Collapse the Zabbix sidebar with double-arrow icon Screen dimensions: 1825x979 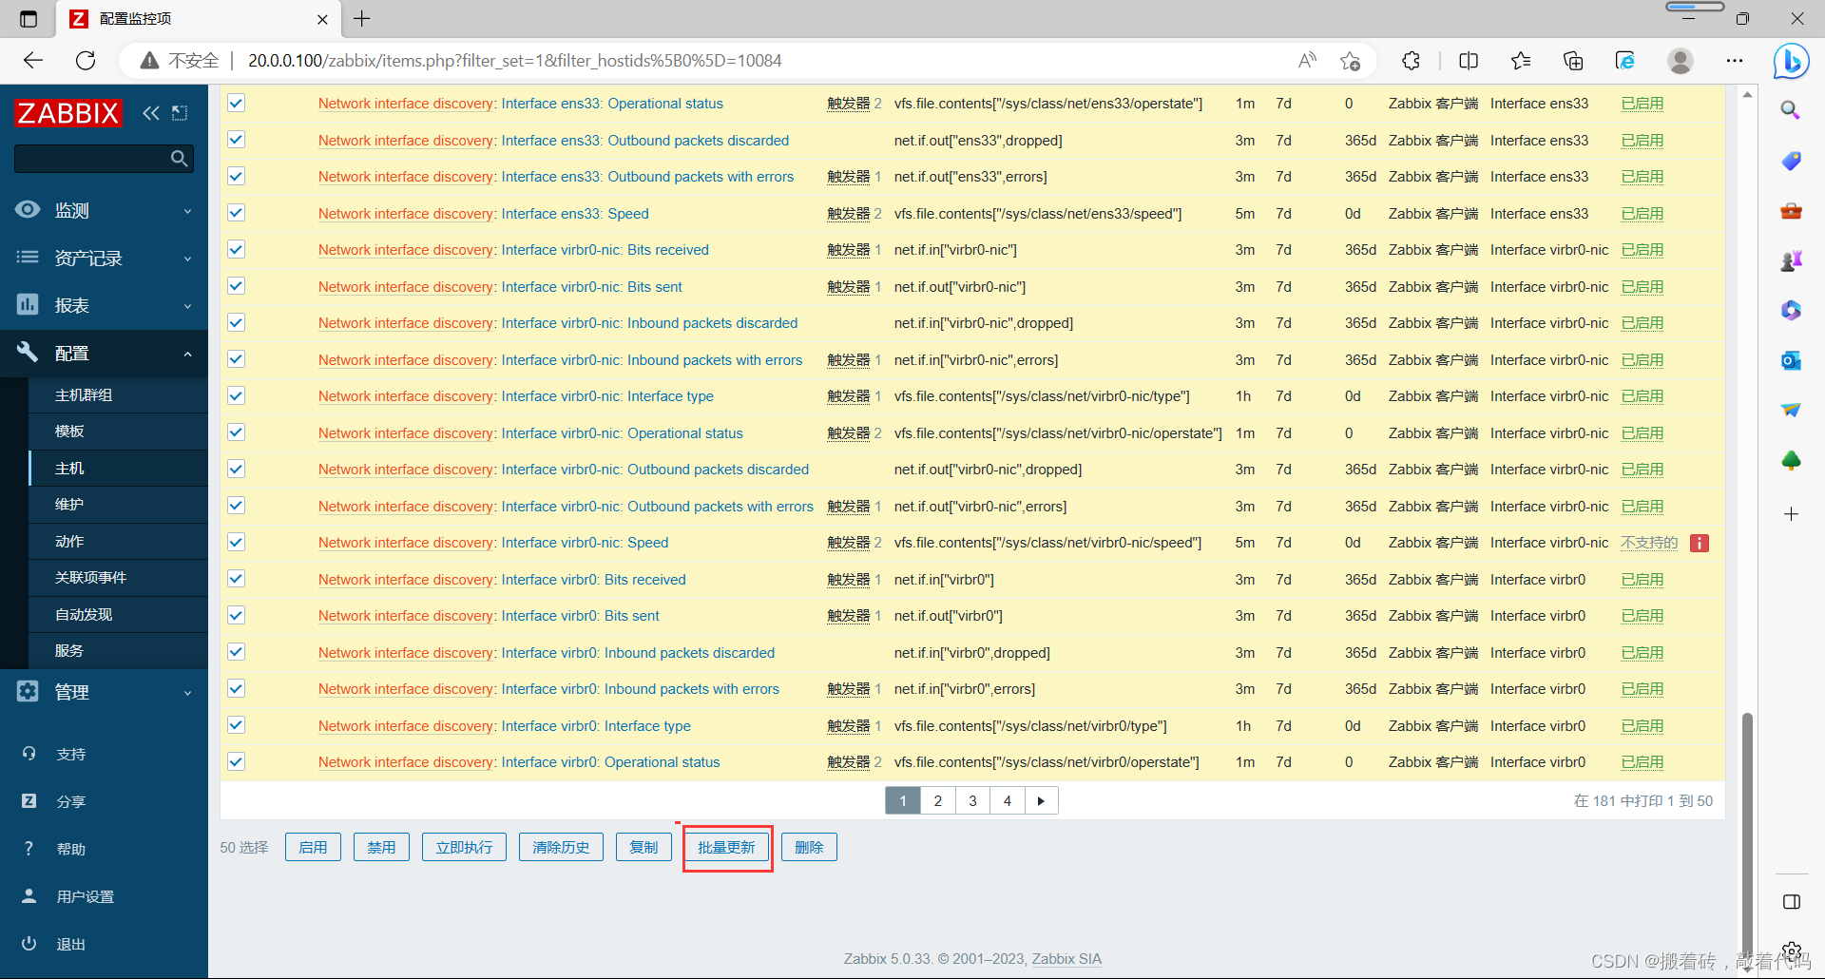[151, 113]
